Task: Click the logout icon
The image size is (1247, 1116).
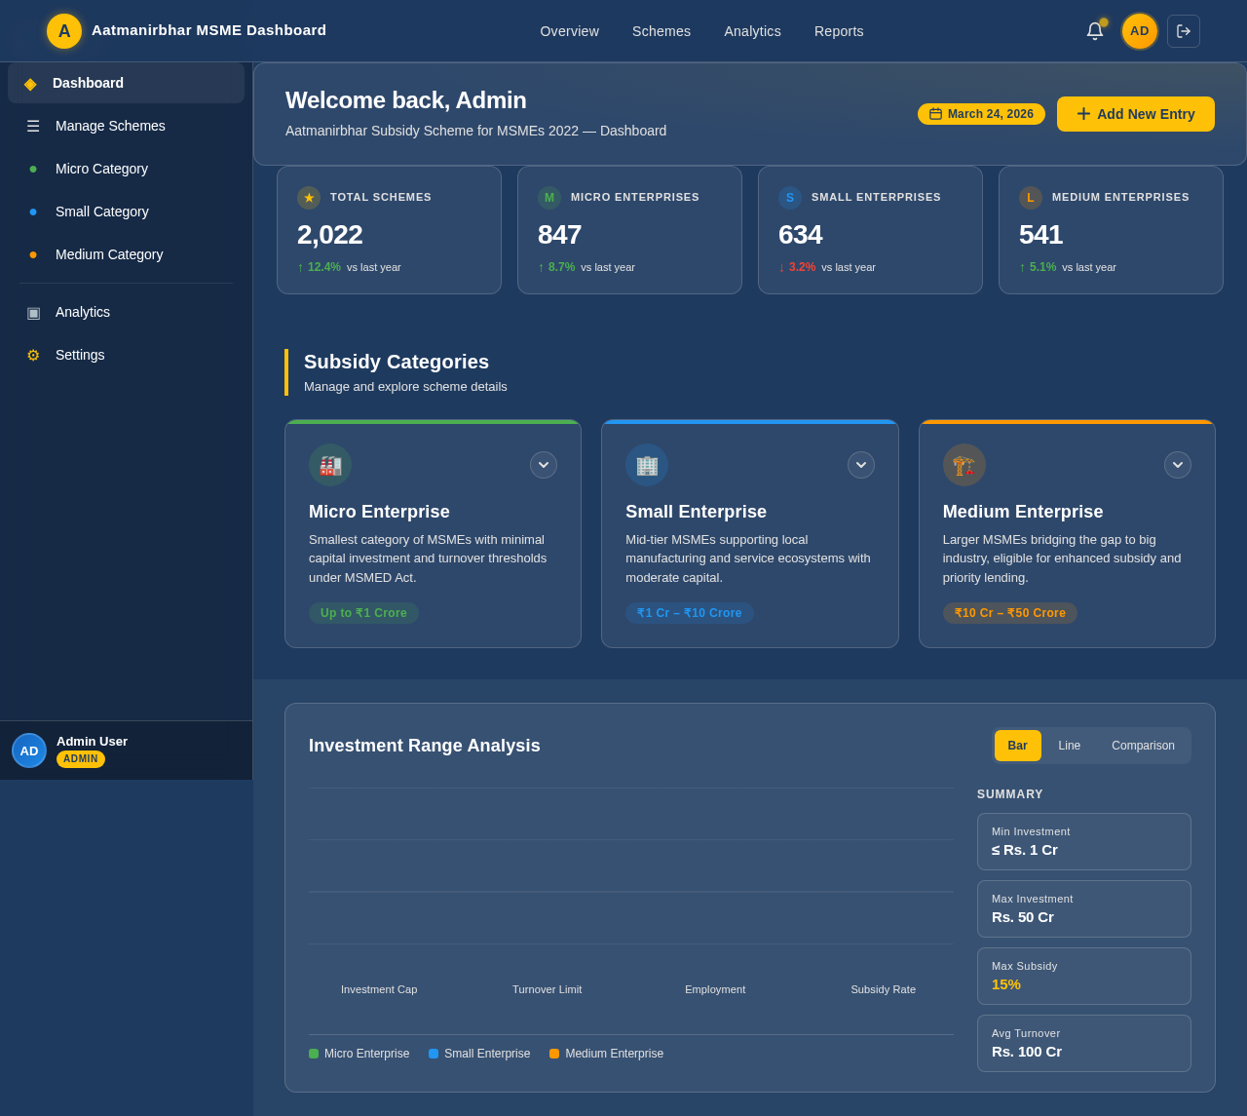Action: point(1182,30)
